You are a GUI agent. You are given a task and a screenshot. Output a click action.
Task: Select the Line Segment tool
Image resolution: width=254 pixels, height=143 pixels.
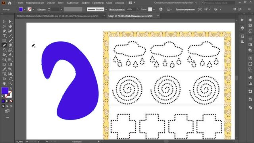coord(10,36)
